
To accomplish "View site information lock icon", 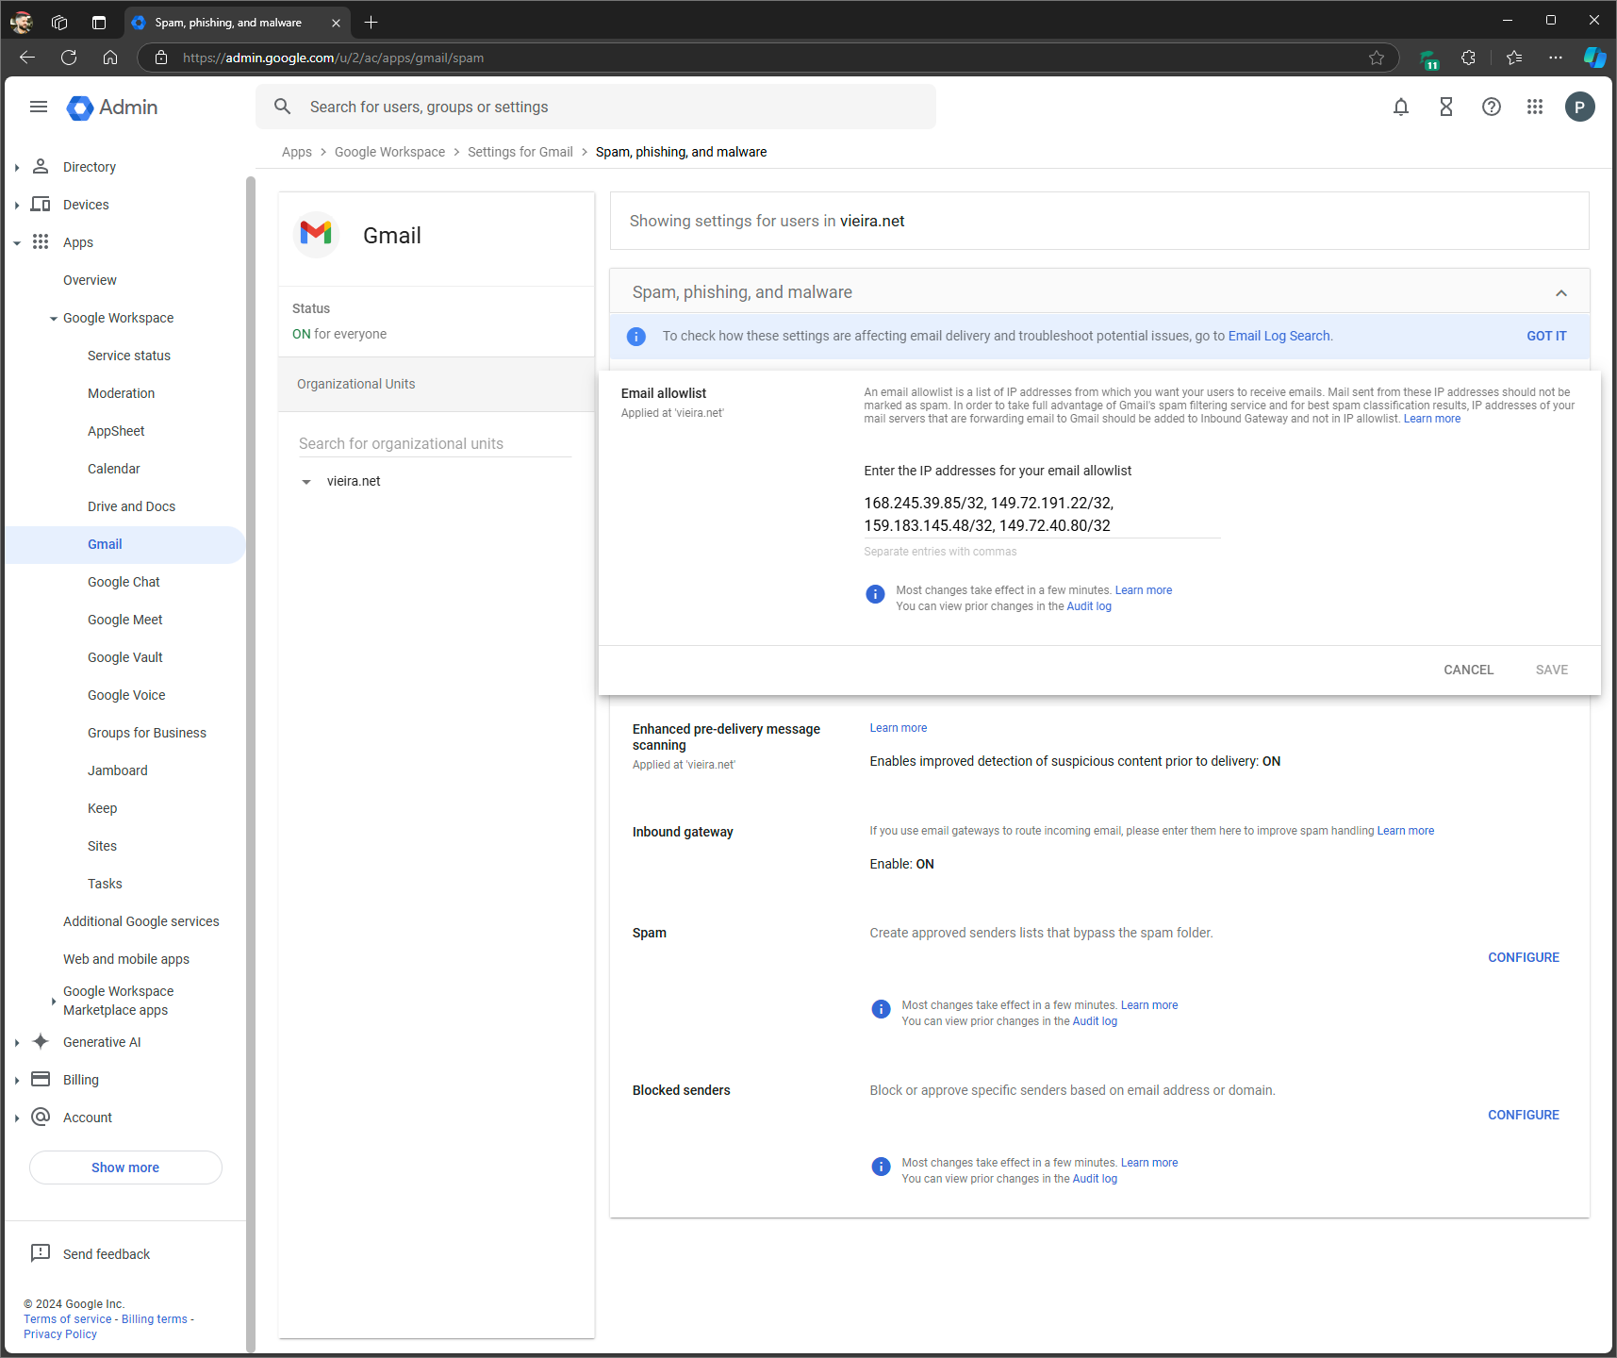I will [161, 58].
